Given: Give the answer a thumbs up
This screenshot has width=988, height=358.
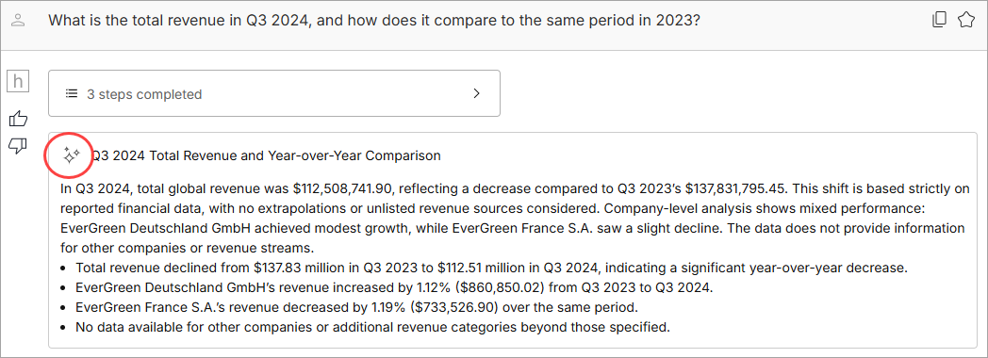Looking at the screenshot, I should pos(18,119).
